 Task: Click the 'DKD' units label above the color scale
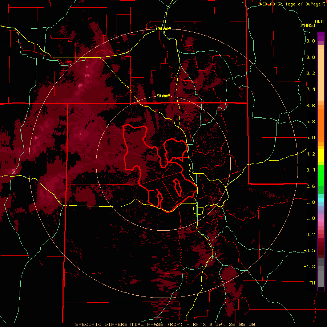pos(319,22)
